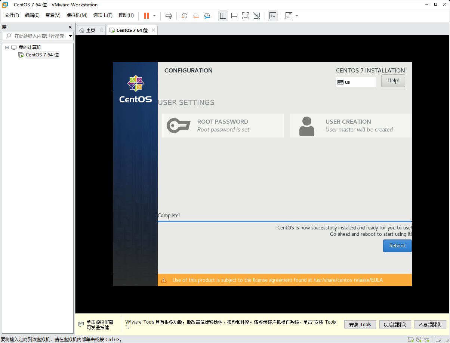Screen dimensions: 450x343
Task: Open the power options dropdown arrow beside pause
Action: (x=154, y=16)
